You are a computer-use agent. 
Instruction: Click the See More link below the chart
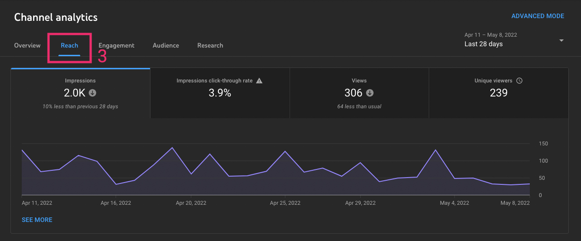click(37, 220)
